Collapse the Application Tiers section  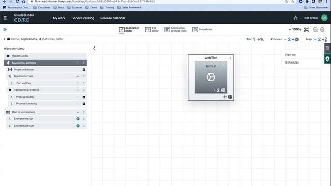(x=84, y=76)
